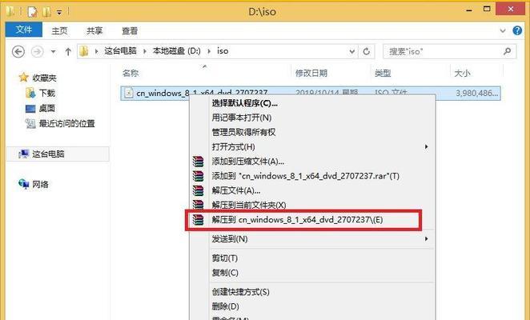This screenshot has width=530, height=320.
Task: Minimize the D:\iso Explorer window
Action: pyautogui.click(x=469, y=10)
